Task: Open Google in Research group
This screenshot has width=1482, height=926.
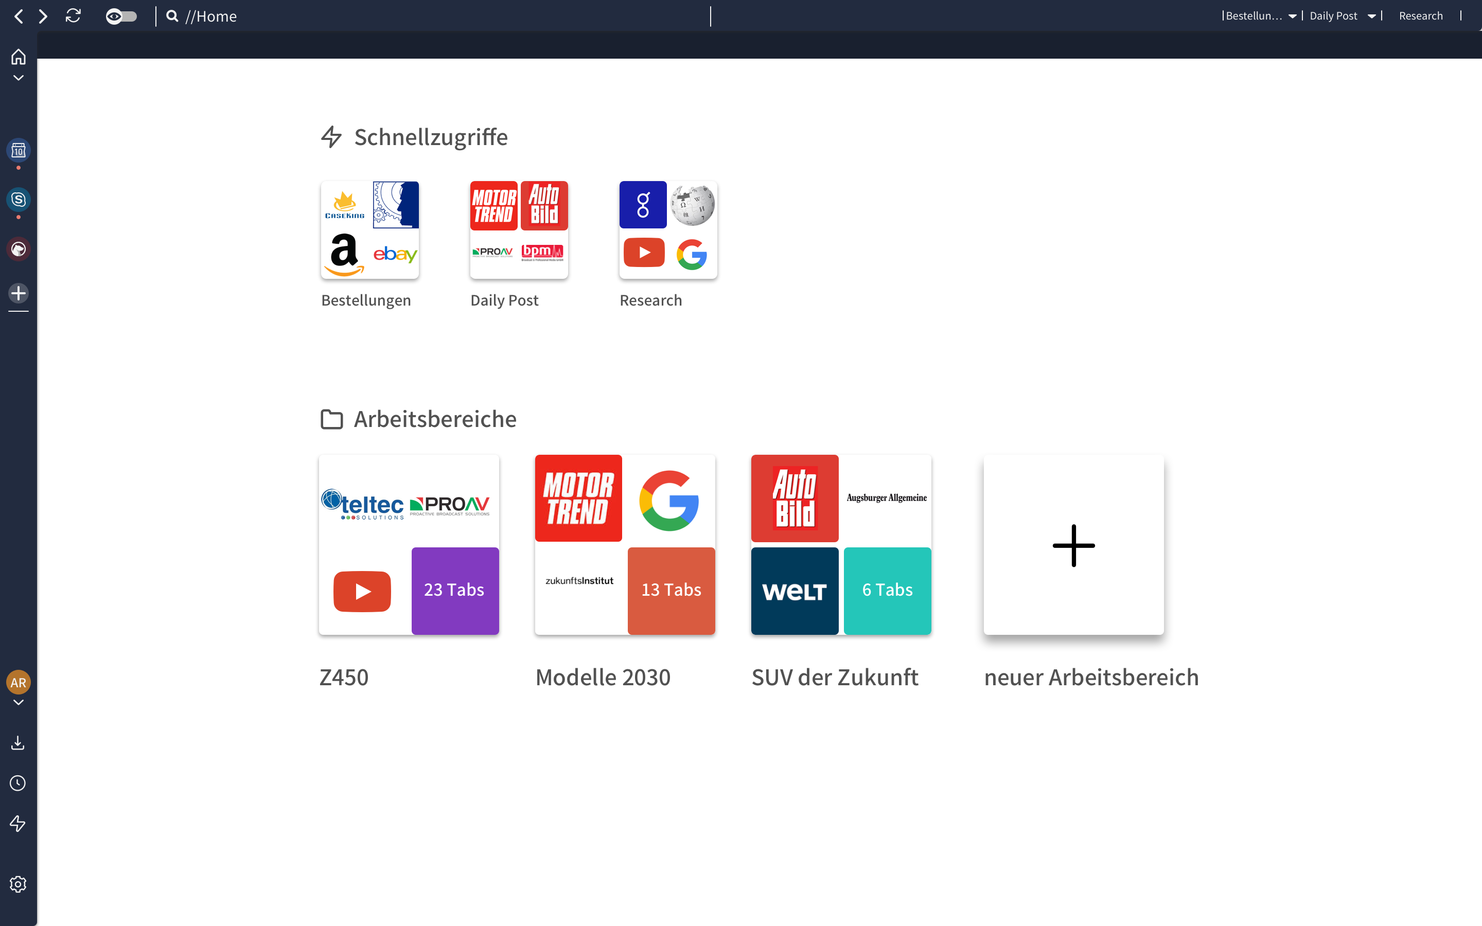Action: [692, 254]
